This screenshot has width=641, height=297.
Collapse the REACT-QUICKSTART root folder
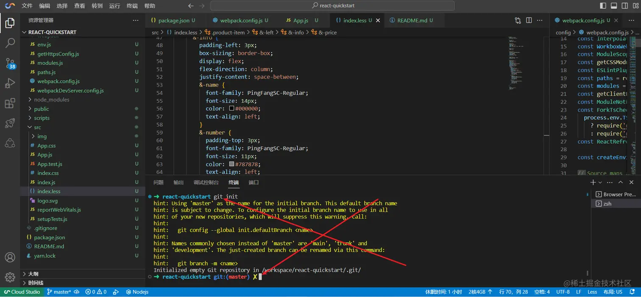(x=83, y=32)
